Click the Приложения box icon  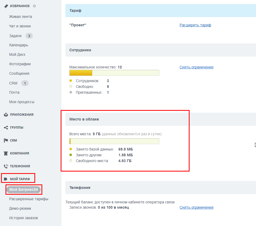tap(6, 114)
